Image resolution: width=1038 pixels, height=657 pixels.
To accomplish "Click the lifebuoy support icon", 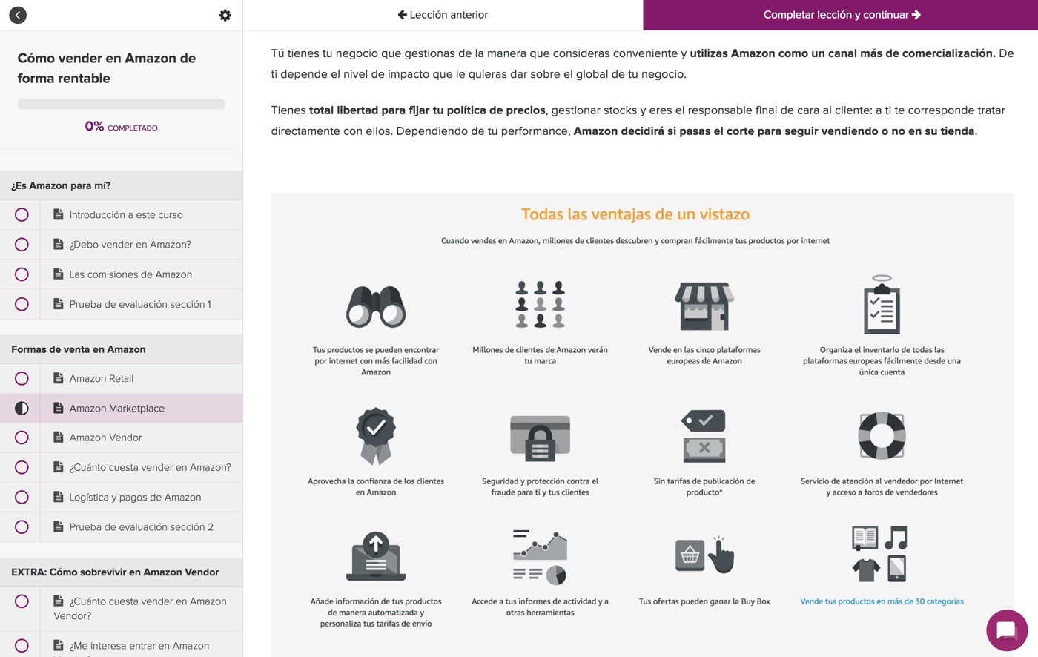I will pos(882,435).
